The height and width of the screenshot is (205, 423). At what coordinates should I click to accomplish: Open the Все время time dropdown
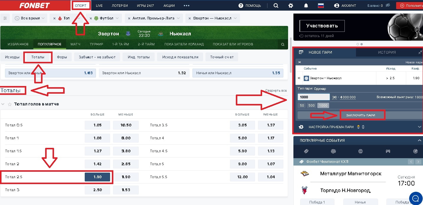(x=30, y=18)
